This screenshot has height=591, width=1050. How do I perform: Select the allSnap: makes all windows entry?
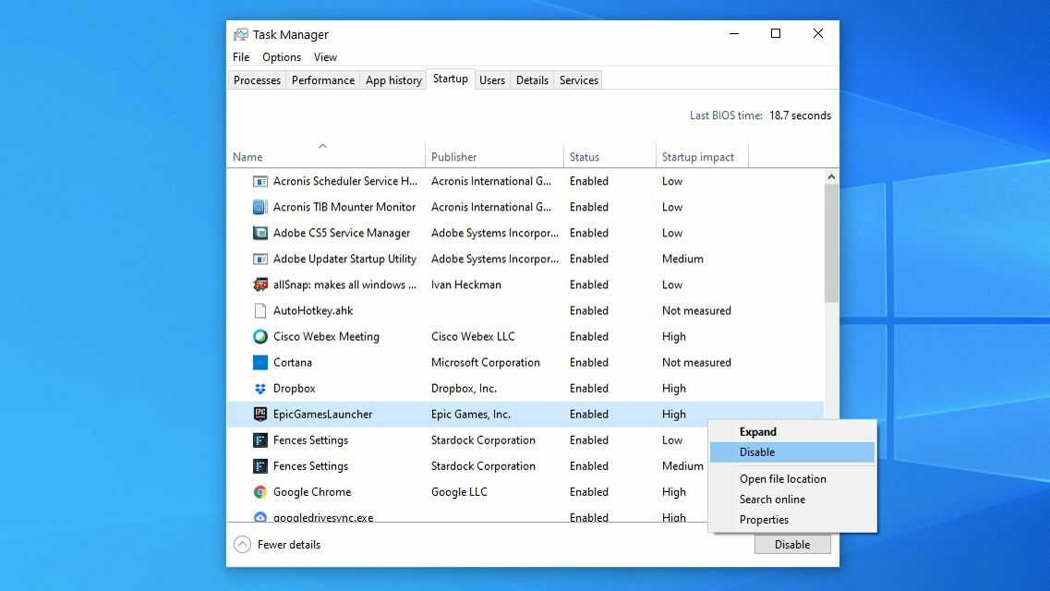[344, 285]
